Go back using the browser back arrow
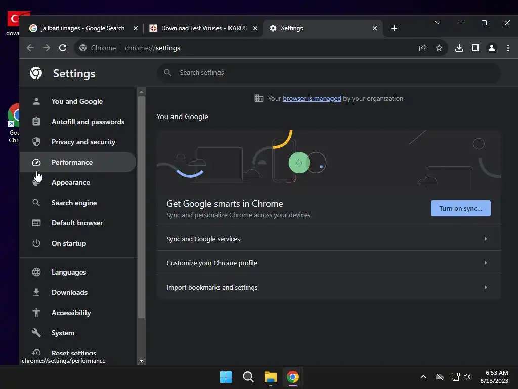The image size is (518, 389). pyautogui.click(x=30, y=48)
